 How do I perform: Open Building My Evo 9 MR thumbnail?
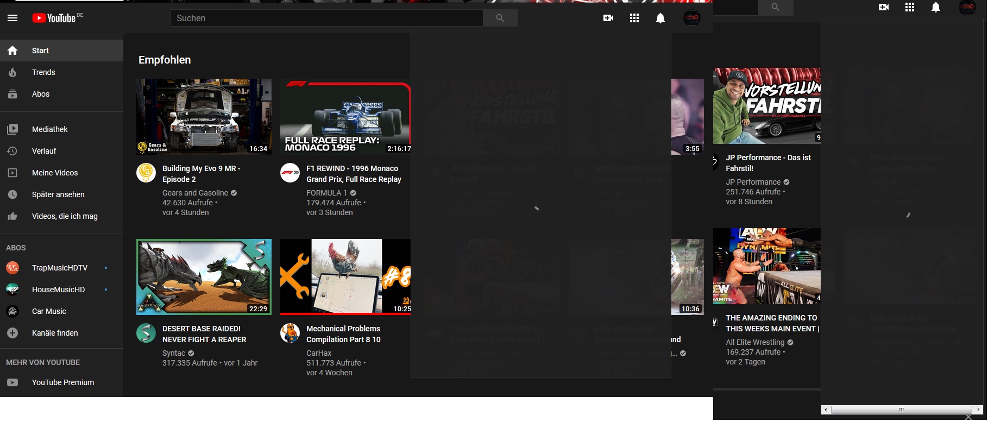click(x=204, y=117)
